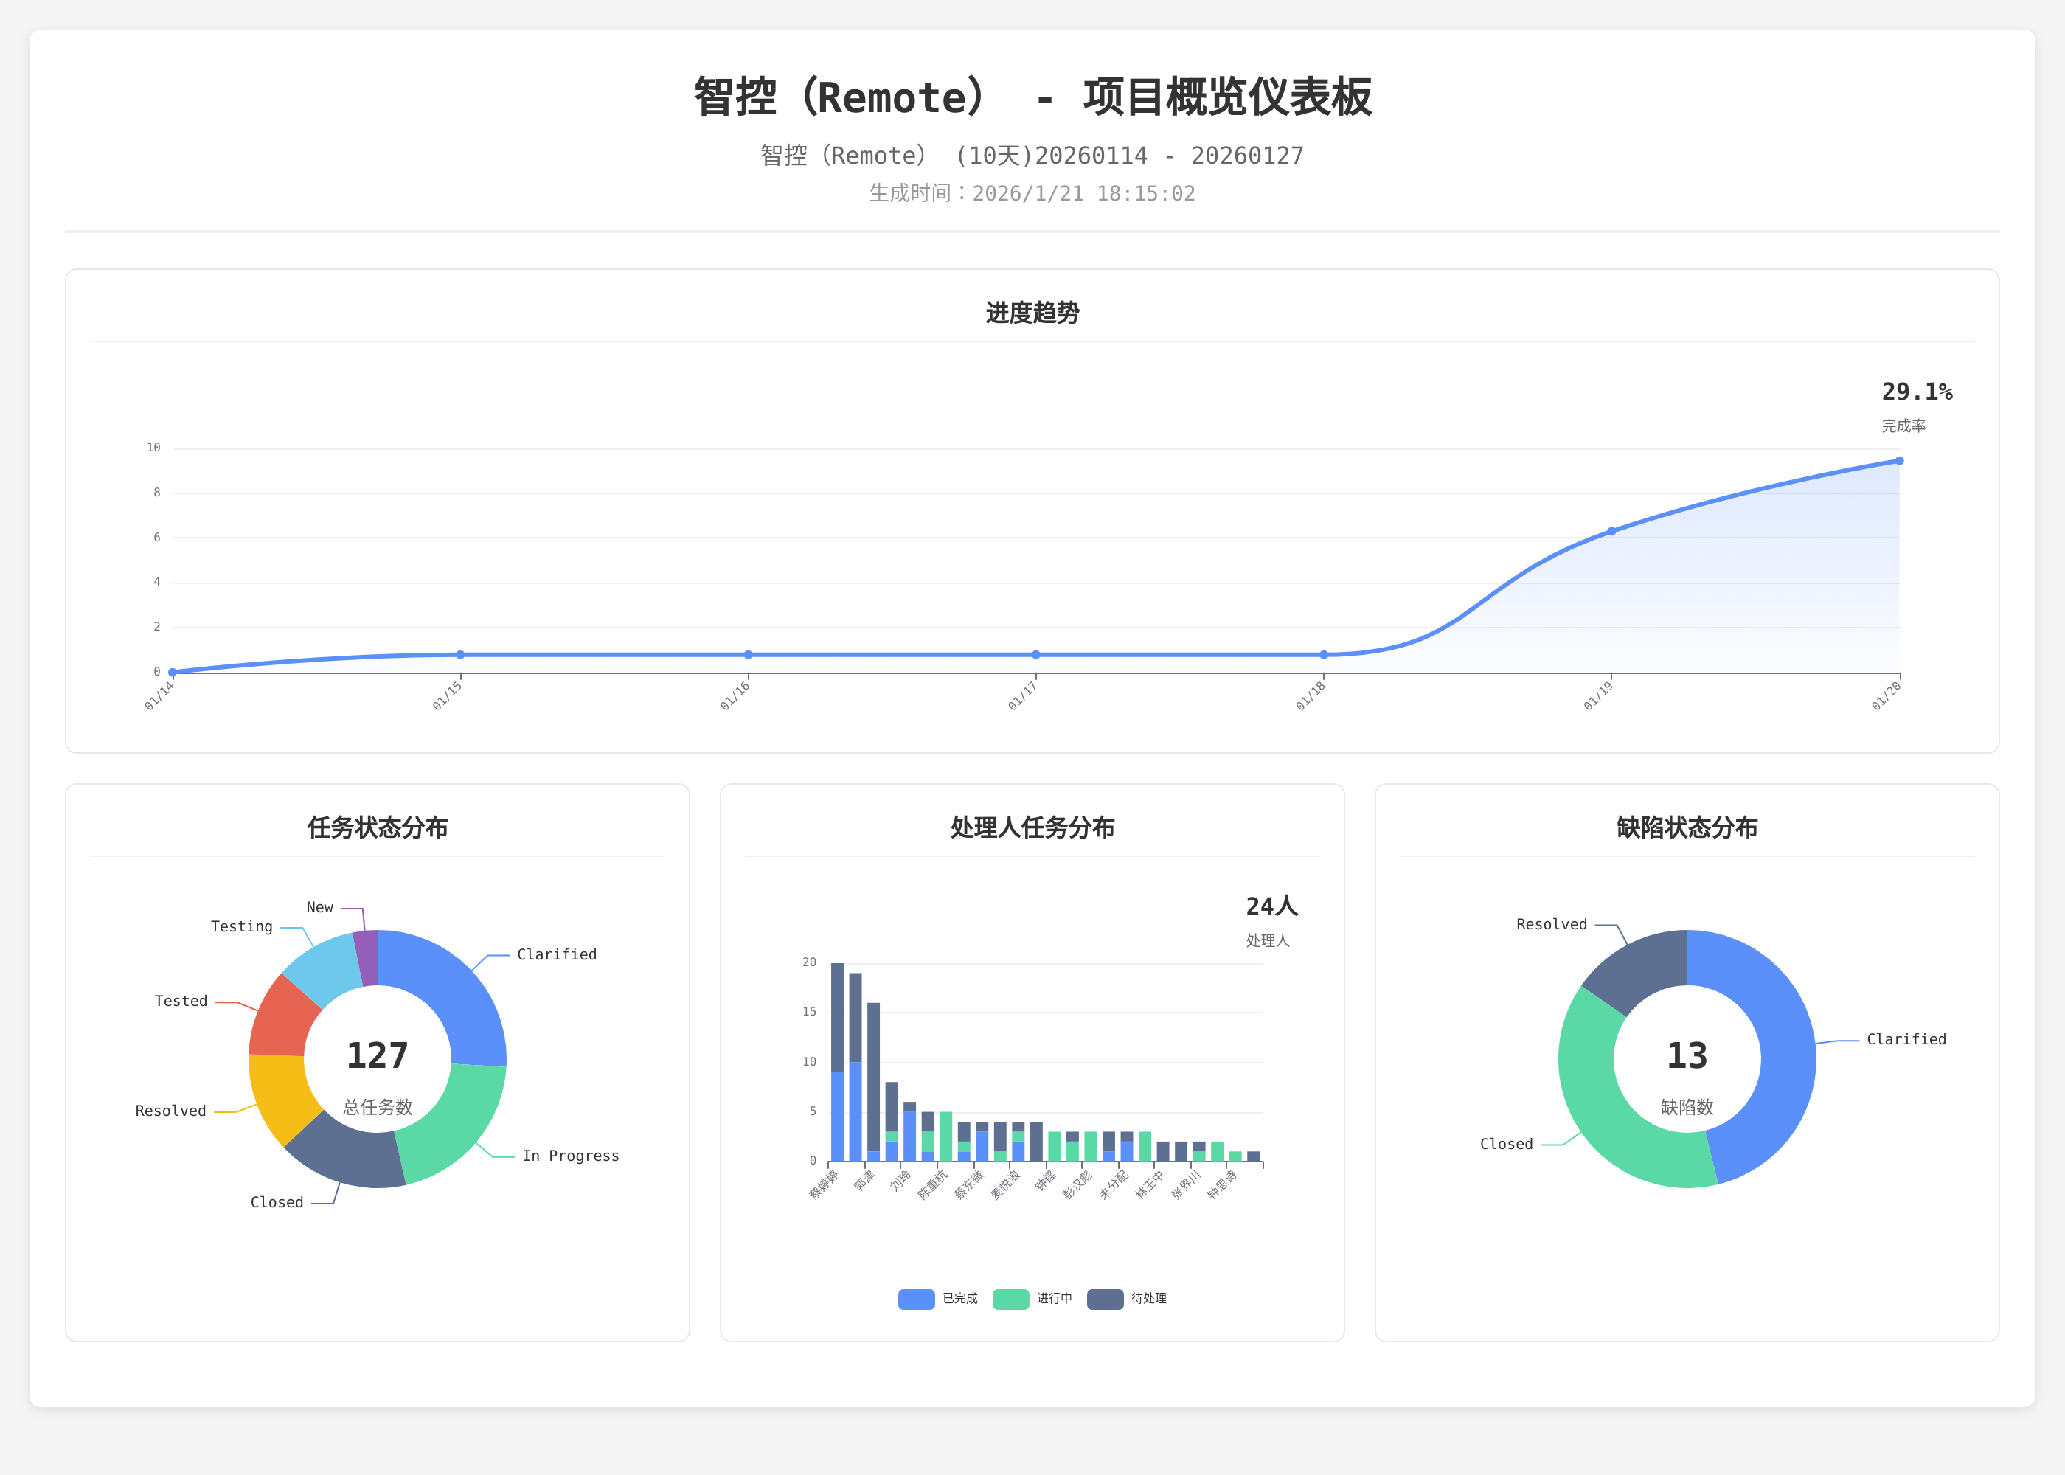Click the 01/15 data point marker

pos(460,655)
